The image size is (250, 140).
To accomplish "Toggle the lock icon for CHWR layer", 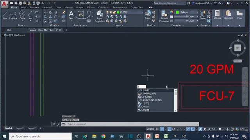I will (114, 12).
